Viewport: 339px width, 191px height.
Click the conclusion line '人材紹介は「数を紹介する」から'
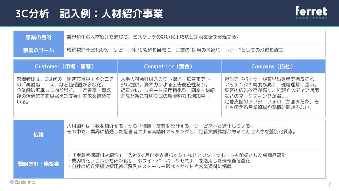point(160,126)
